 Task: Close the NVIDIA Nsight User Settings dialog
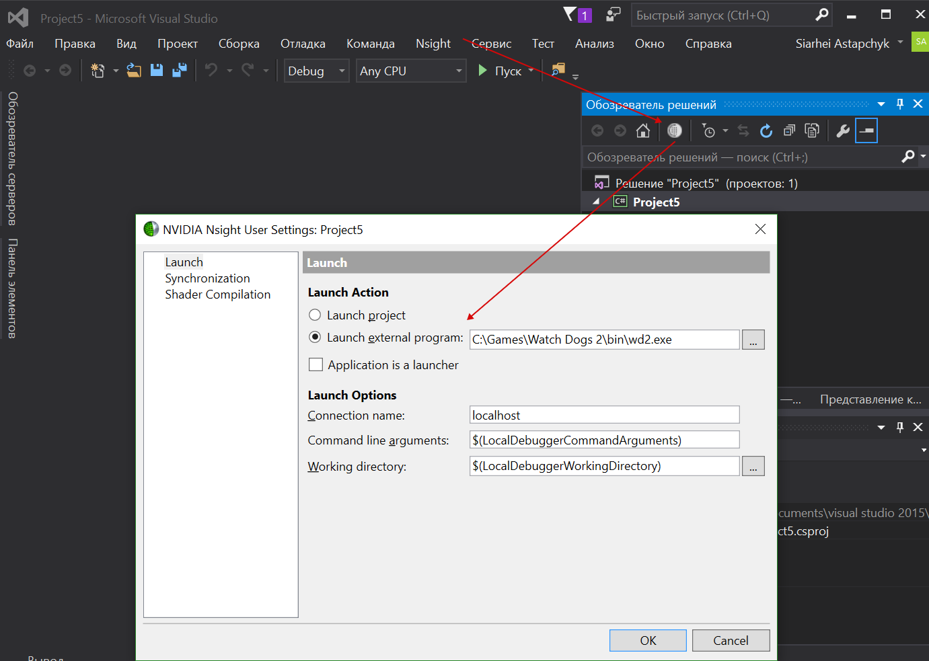tap(760, 229)
